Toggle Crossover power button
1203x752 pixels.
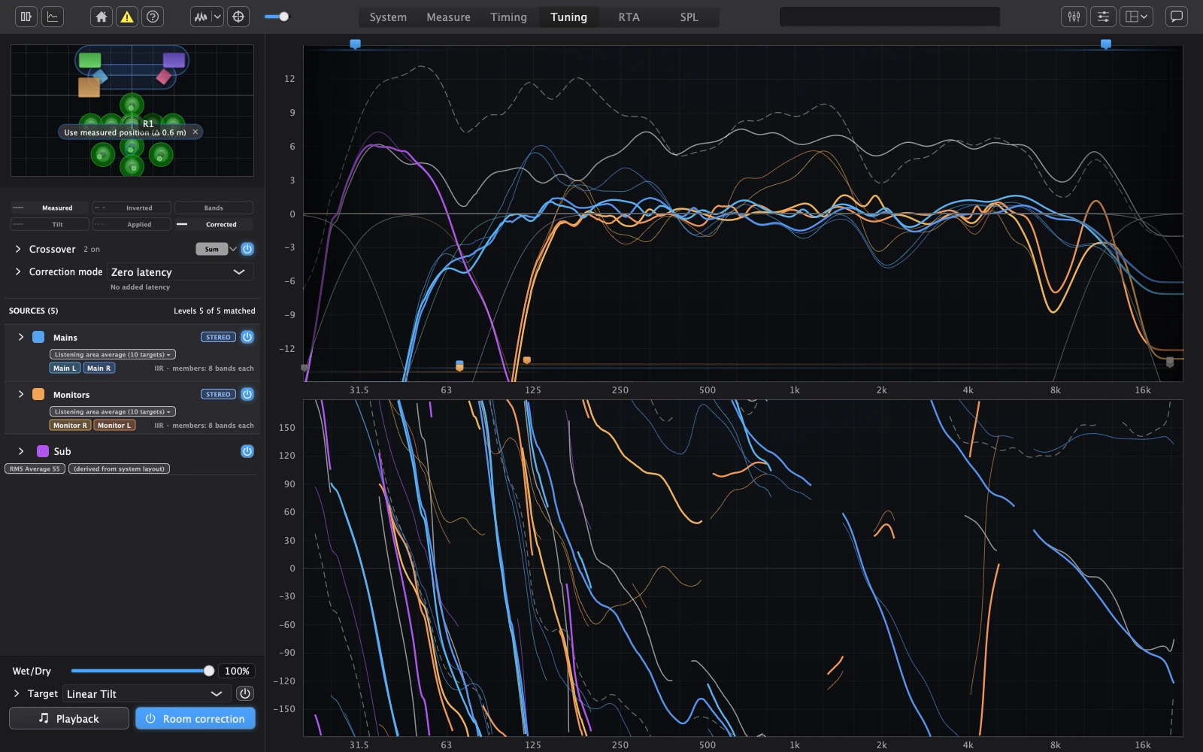point(247,249)
